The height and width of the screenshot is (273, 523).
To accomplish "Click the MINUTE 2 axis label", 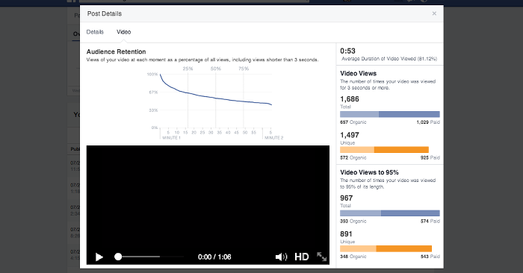I will tap(274, 138).
